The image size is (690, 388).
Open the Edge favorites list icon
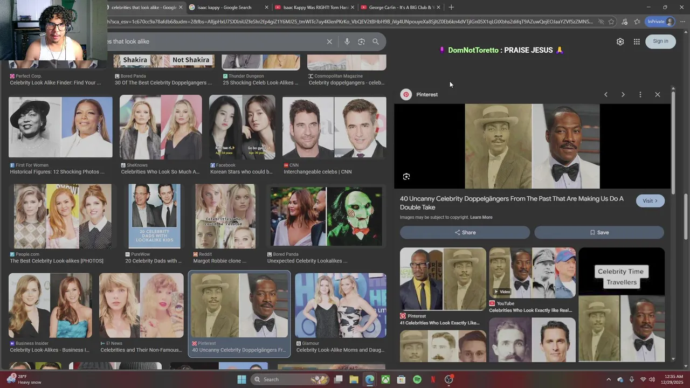(637, 22)
